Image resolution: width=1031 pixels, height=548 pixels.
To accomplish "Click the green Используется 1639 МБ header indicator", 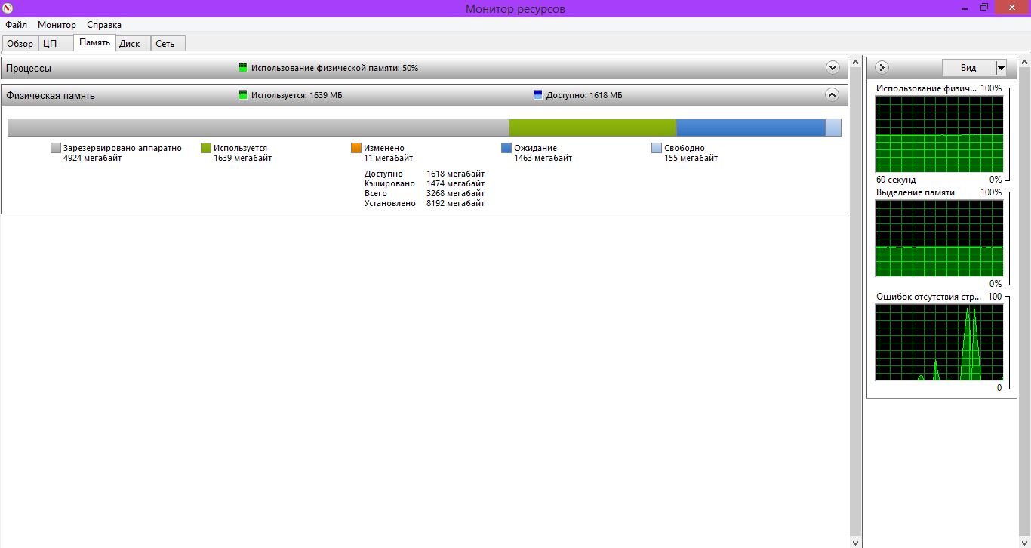I will coord(242,95).
